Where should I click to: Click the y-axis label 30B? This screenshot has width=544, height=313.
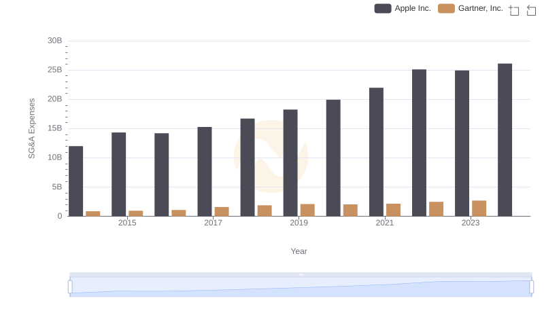click(x=55, y=41)
